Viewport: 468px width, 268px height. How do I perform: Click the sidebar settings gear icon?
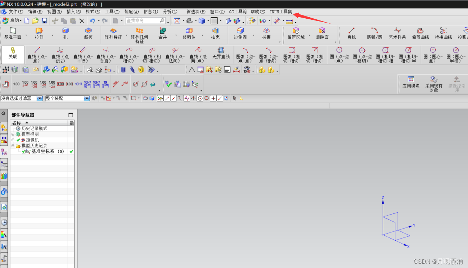click(x=4, y=113)
